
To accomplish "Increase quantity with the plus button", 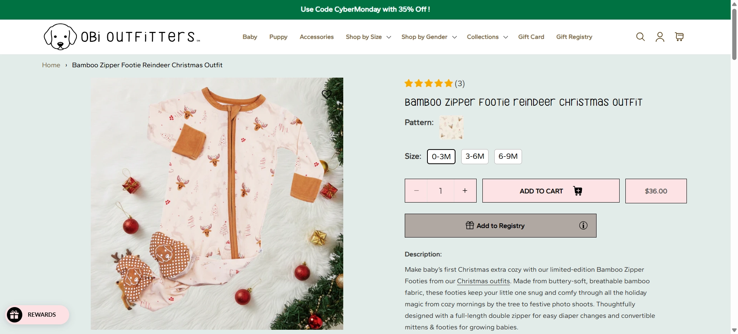I will (x=465, y=191).
